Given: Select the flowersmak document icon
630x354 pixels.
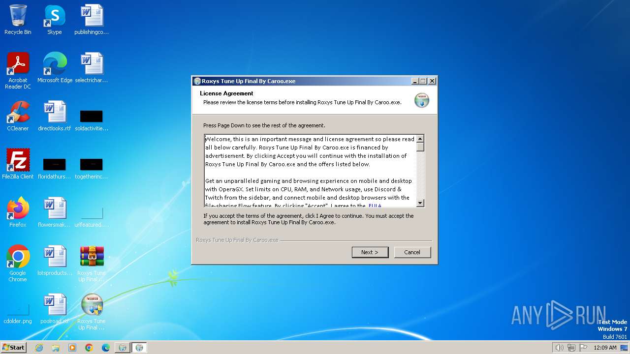Looking at the screenshot, I should coord(55,212).
